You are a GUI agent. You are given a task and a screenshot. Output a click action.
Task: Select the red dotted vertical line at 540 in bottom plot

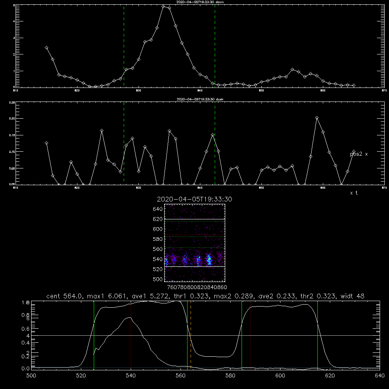(131, 336)
